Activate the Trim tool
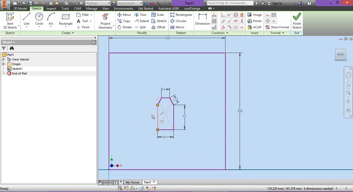 (x=140, y=15)
